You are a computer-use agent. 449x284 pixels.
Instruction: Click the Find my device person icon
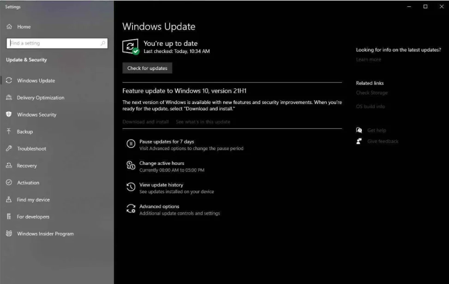pos(9,199)
